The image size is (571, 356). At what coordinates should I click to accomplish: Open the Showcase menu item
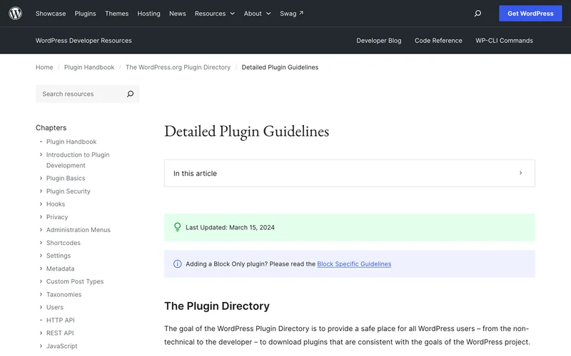(51, 14)
